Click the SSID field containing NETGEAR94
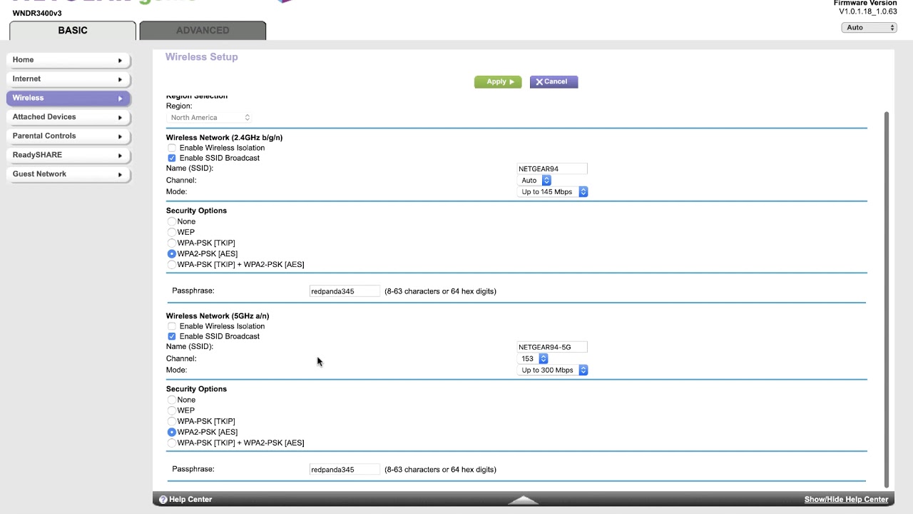Viewport: 913px width, 514px height. tap(552, 169)
